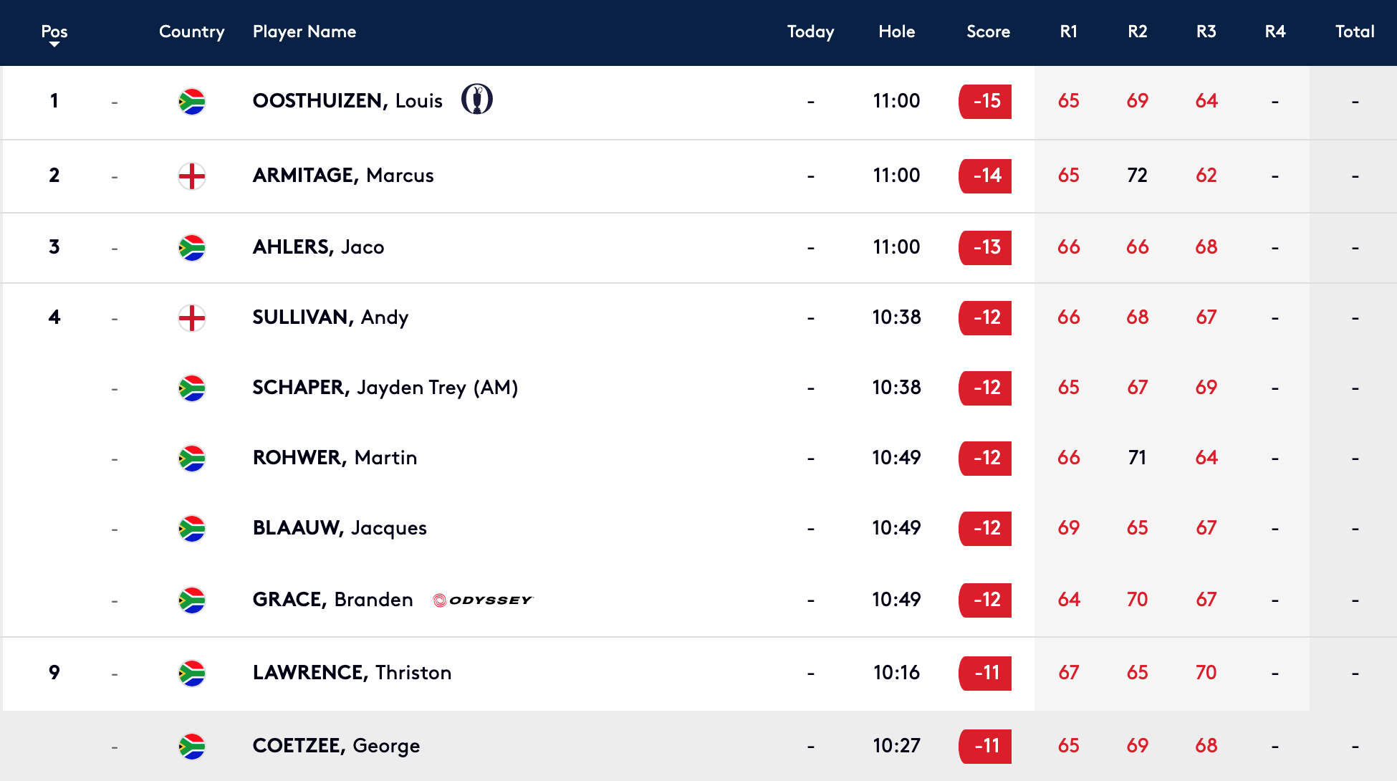
Task: Sort by the Today column header
Action: (810, 32)
